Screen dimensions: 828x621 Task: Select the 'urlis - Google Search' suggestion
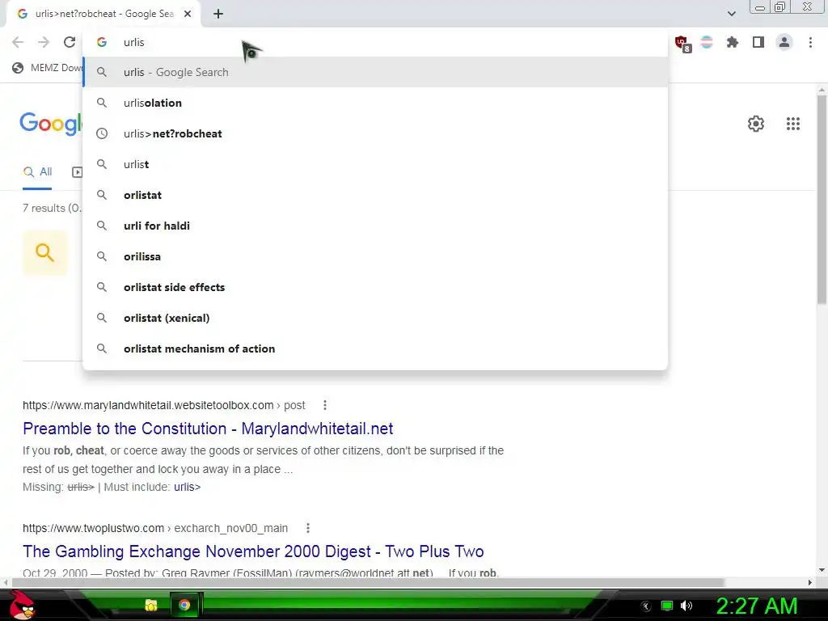click(375, 72)
